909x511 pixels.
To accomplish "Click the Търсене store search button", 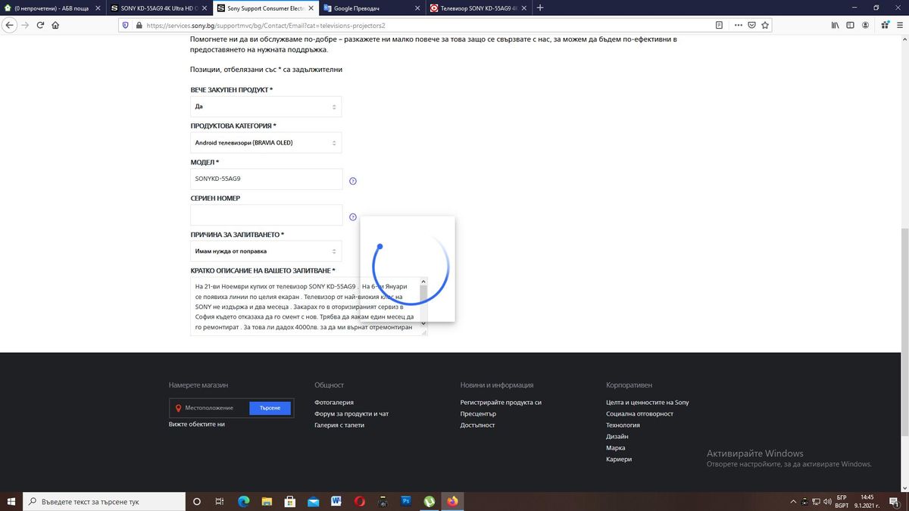I will pyautogui.click(x=270, y=407).
